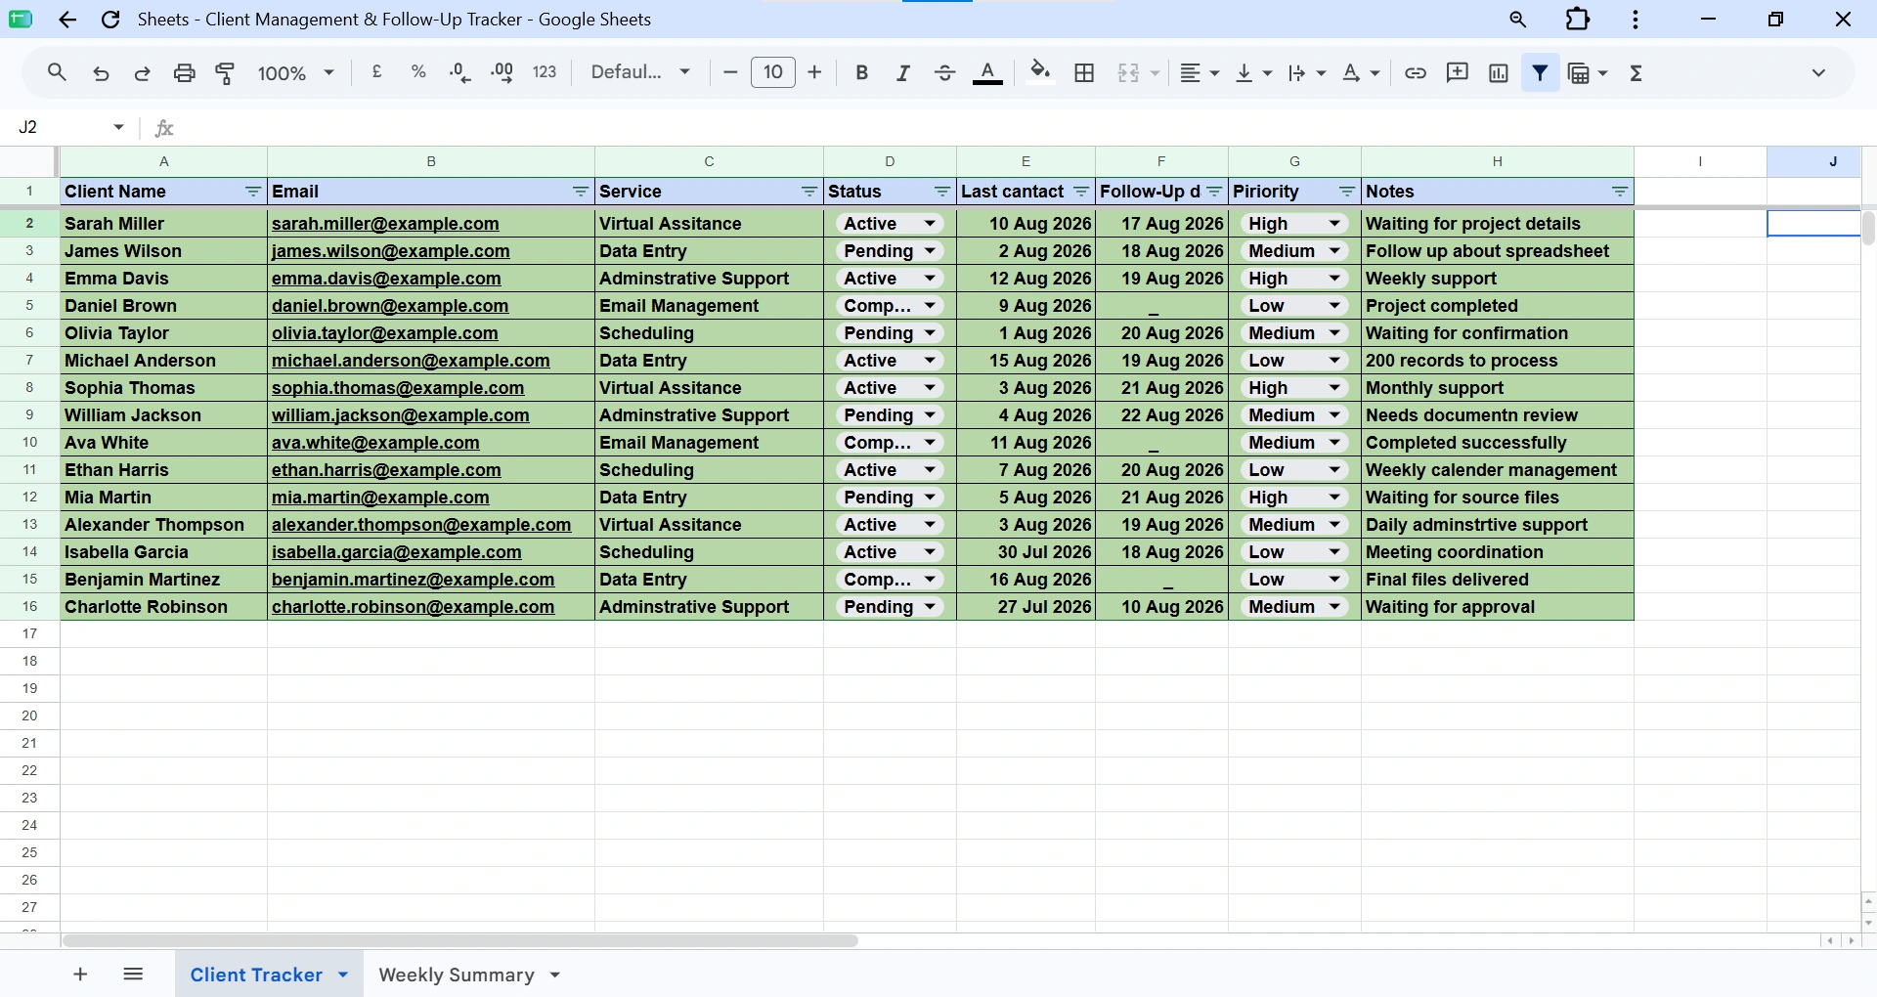
Task: Increase font size with plus button
Action: 814,71
